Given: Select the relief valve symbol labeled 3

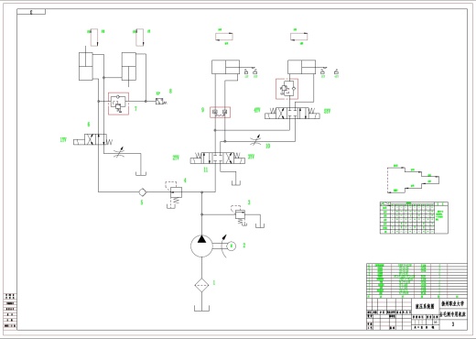Looking at the screenshot, I should (x=240, y=214).
